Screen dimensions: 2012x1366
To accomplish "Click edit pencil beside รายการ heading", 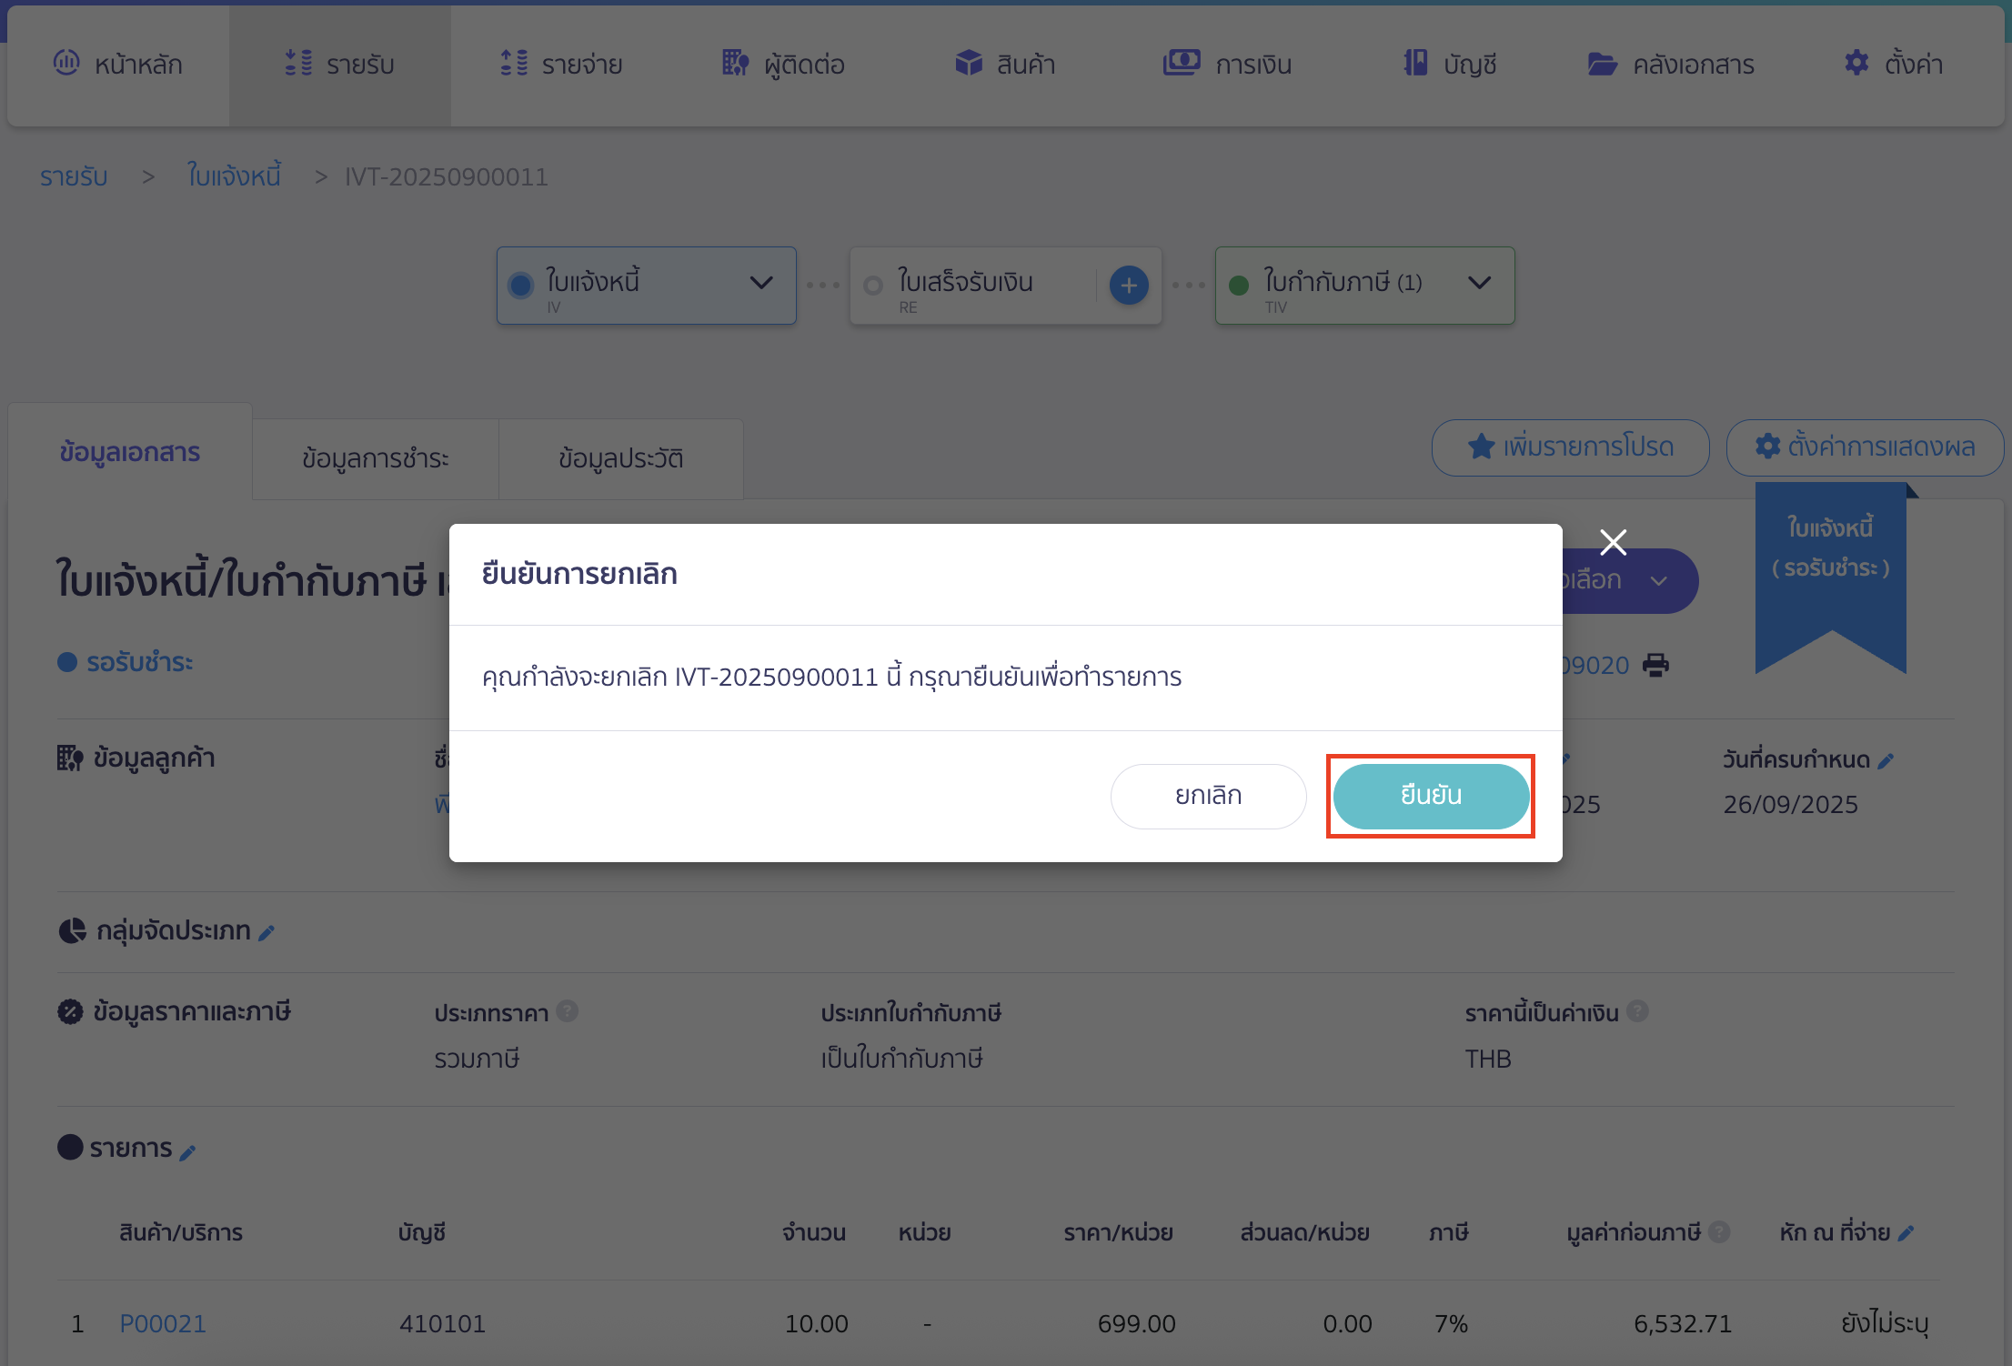I will tap(187, 1152).
